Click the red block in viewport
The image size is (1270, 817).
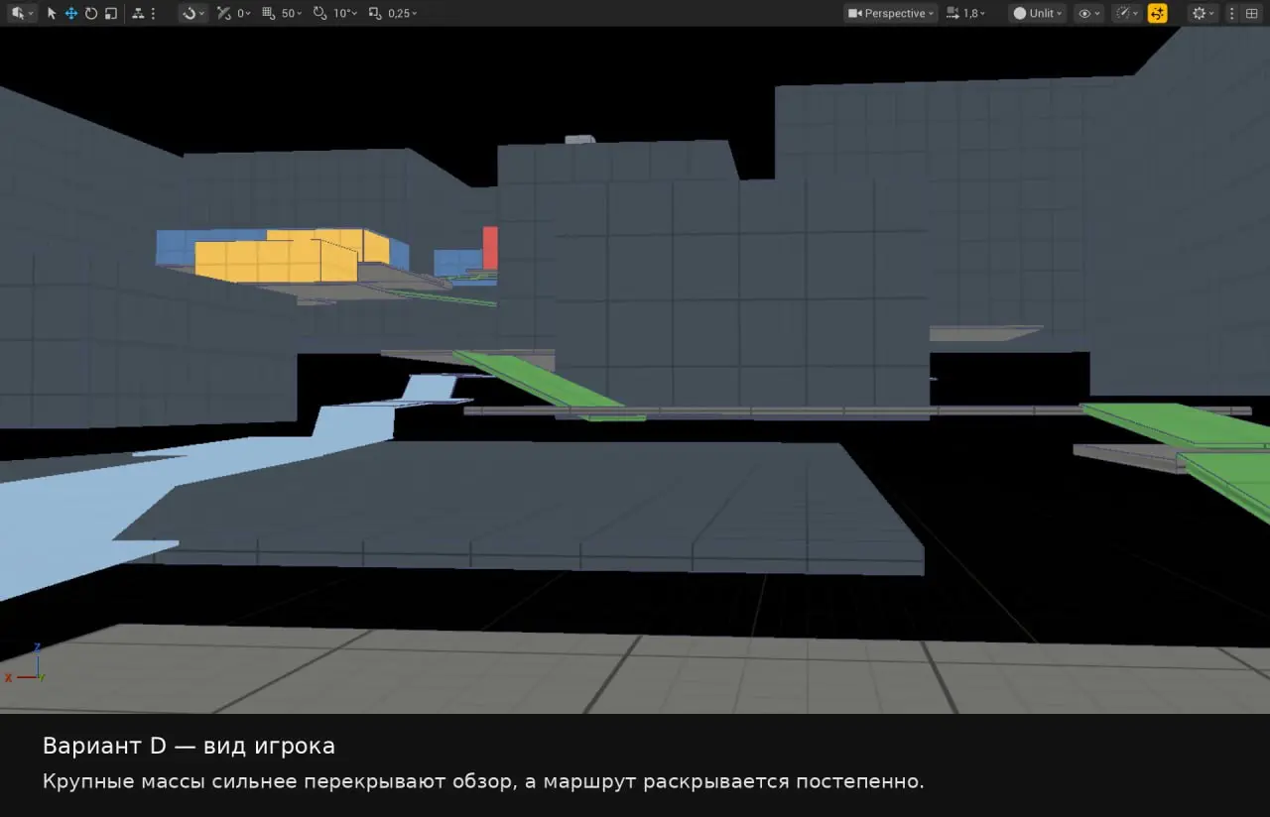coord(490,247)
